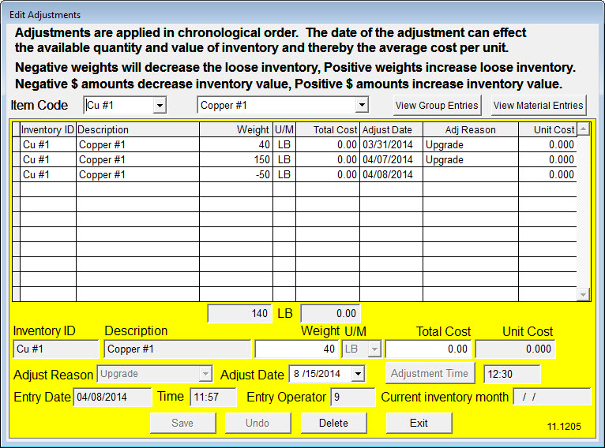Expand the Copper #1 description dropdown arrow
This screenshot has width=605, height=448.
361,105
